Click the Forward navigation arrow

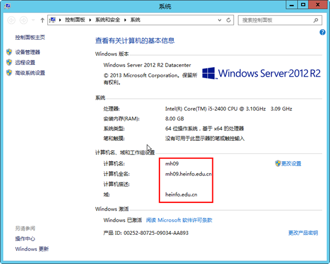(x=24, y=20)
